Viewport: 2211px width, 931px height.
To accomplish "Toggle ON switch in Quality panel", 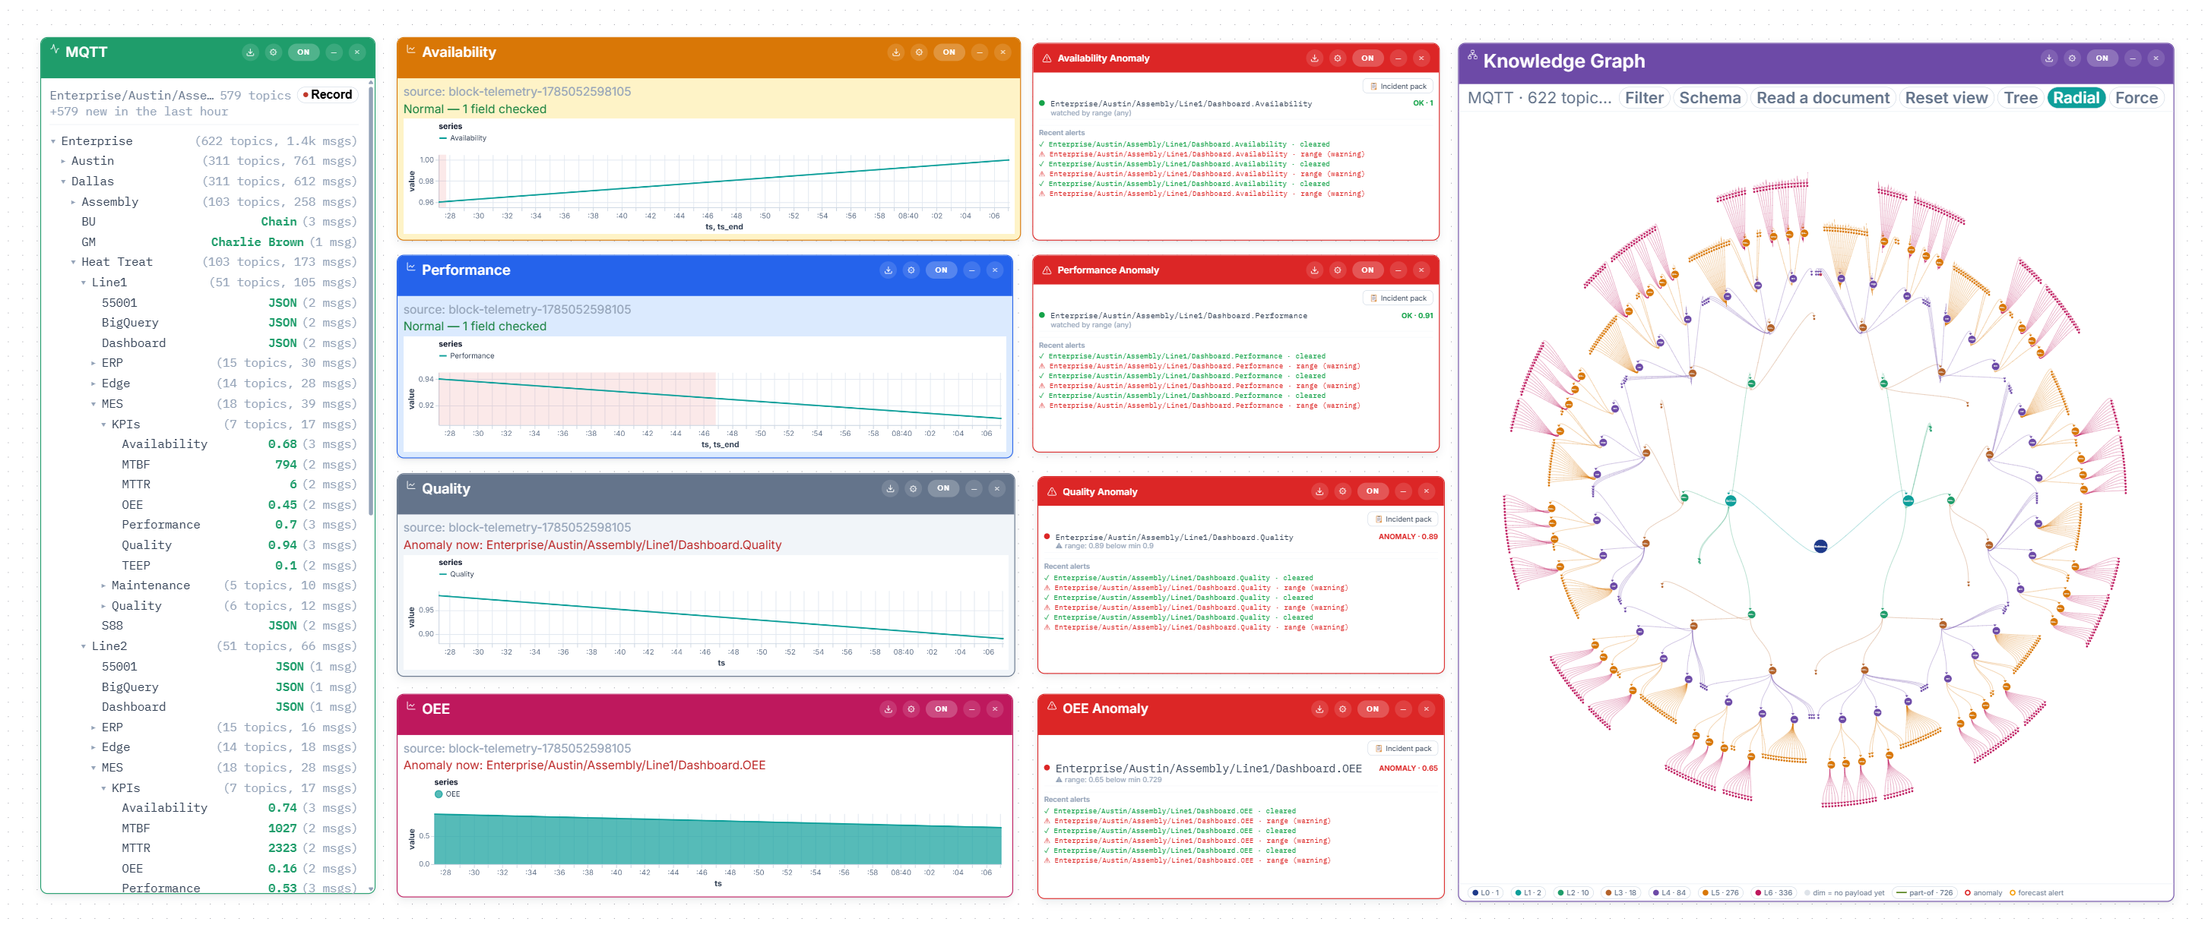I will click(943, 488).
